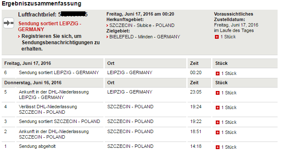Click the red status Sendung sortiert LEIPZIG
Screen dimensions: 286x155
coord(50,26)
